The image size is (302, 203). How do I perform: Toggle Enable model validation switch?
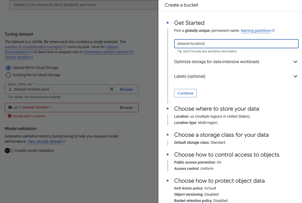pos(9,151)
